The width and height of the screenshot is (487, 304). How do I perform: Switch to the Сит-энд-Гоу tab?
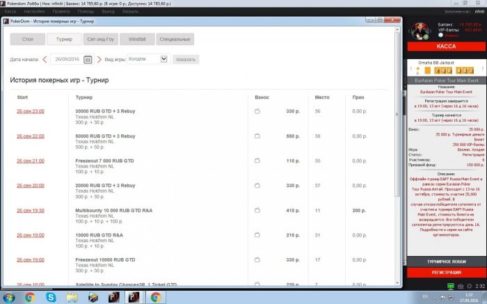pos(101,39)
